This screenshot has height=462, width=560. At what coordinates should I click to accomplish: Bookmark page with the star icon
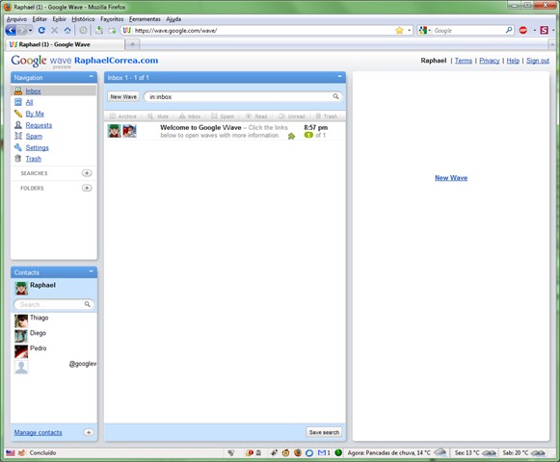(399, 31)
